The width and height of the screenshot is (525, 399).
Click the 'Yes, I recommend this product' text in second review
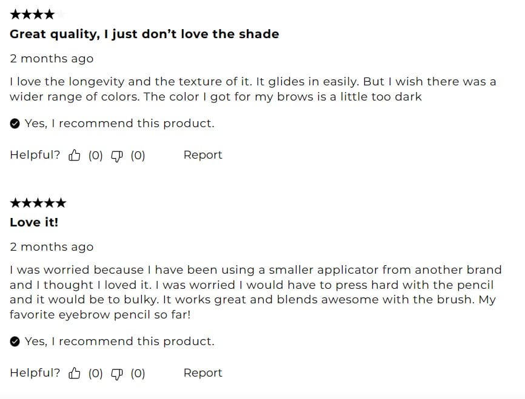click(119, 341)
